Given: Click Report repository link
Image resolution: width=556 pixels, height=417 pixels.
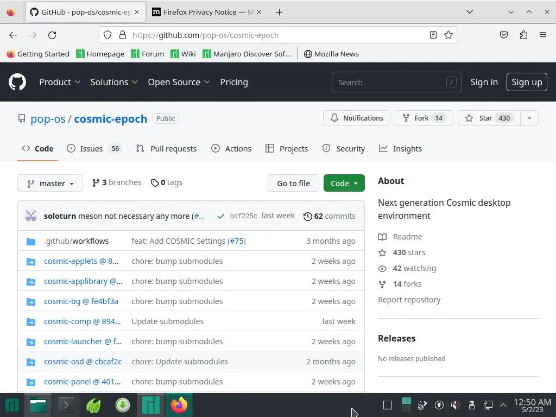Looking at the screenshot, I should click(409, 300).
